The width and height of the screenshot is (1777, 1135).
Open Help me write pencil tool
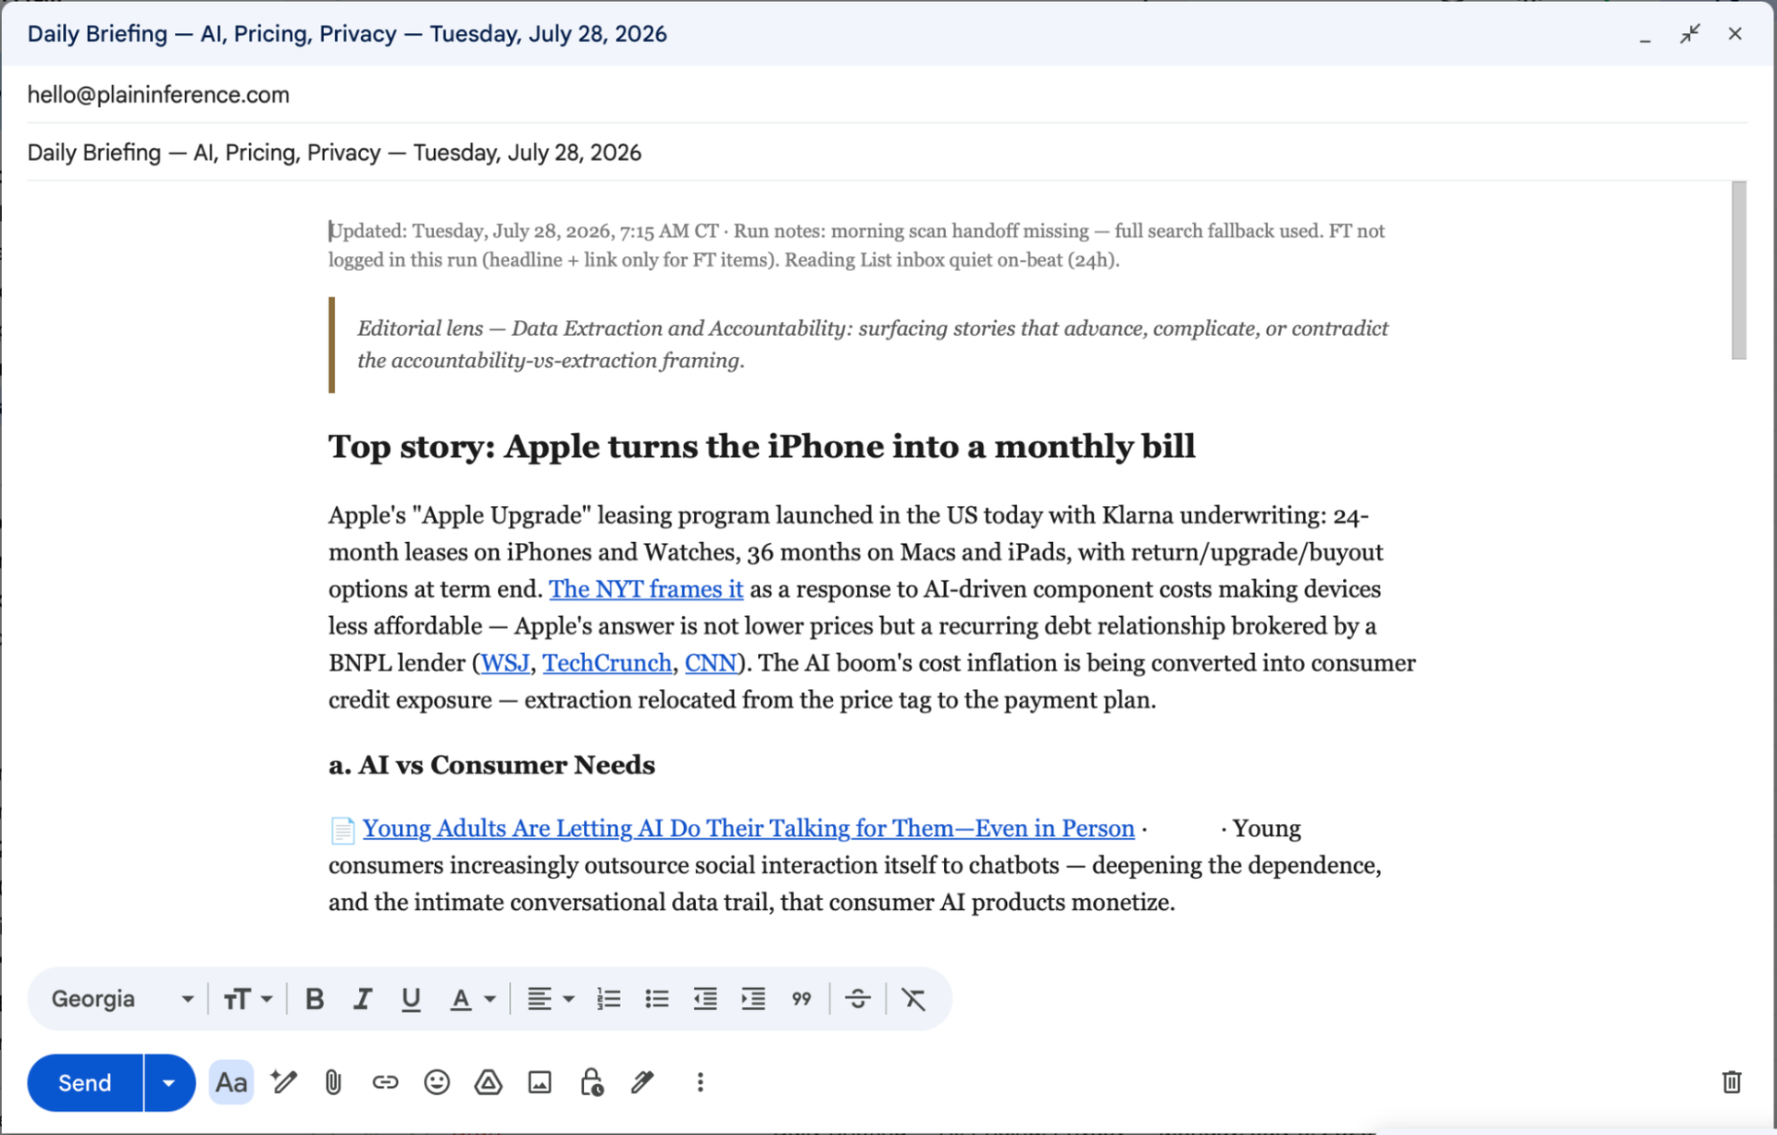(x=283, y=1082)
